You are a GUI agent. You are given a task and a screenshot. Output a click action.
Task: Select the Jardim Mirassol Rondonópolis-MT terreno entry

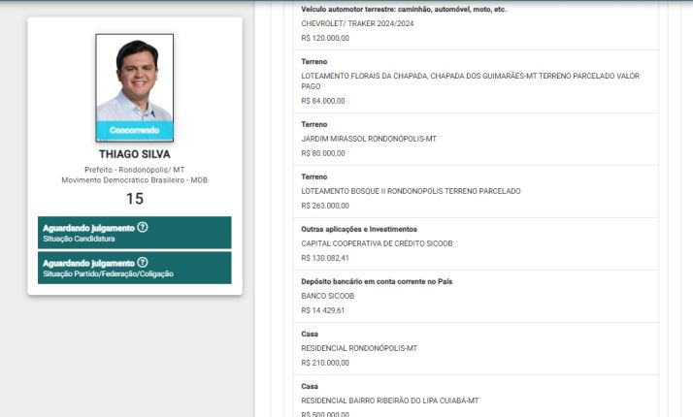369,139
